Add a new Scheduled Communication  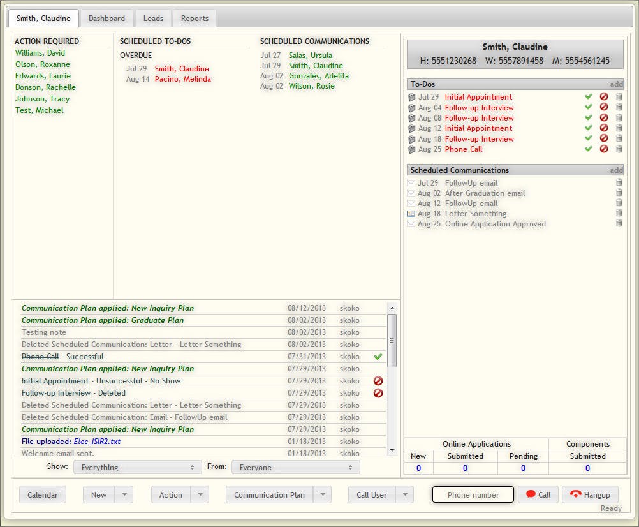click(616, 170)
